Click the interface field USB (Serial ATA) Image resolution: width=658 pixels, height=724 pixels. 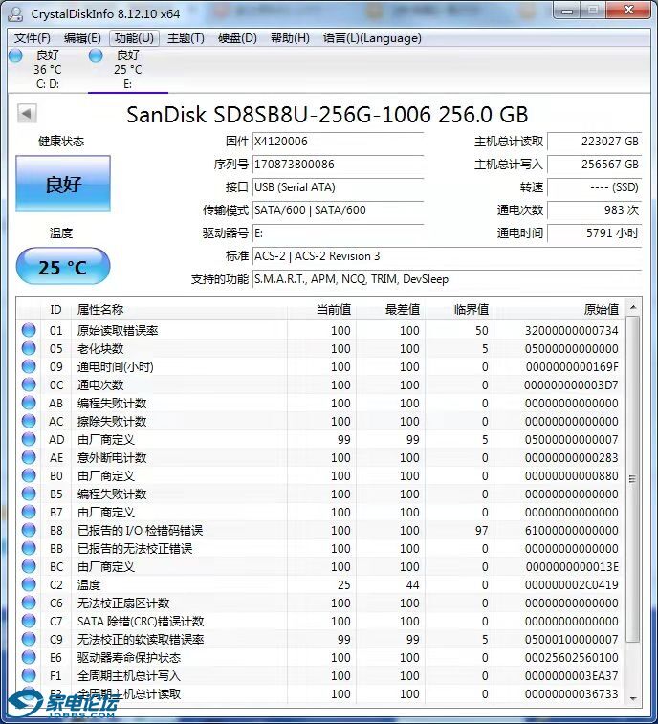point(338,187)
